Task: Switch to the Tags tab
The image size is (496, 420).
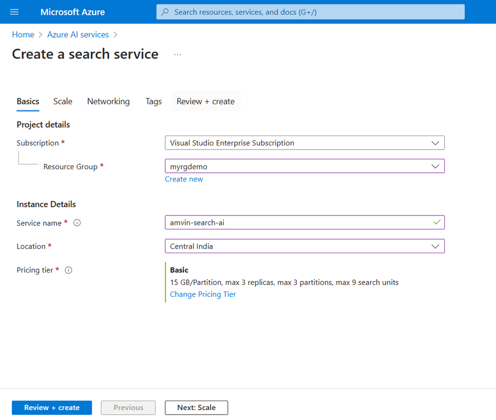Action: 153,101
